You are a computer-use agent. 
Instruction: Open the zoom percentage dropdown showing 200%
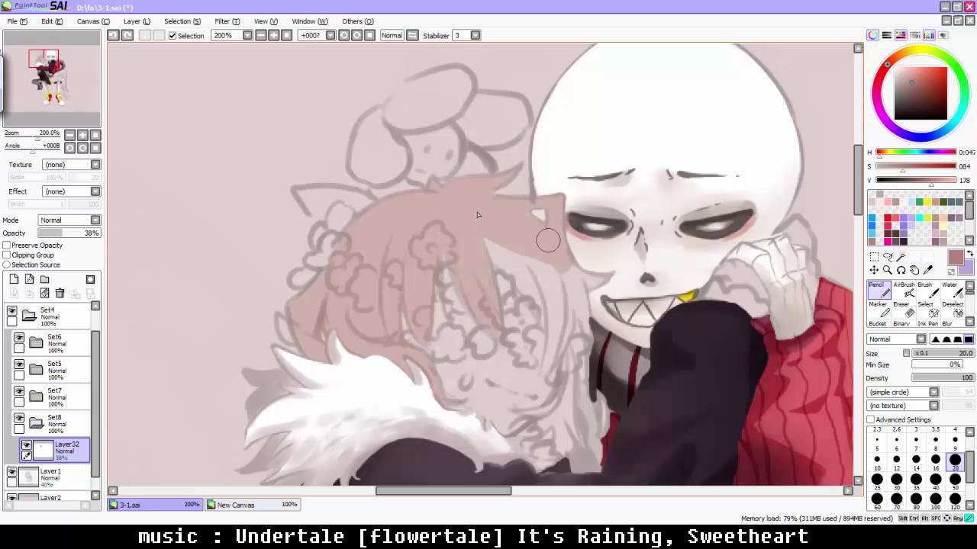[x=247, y=35]
